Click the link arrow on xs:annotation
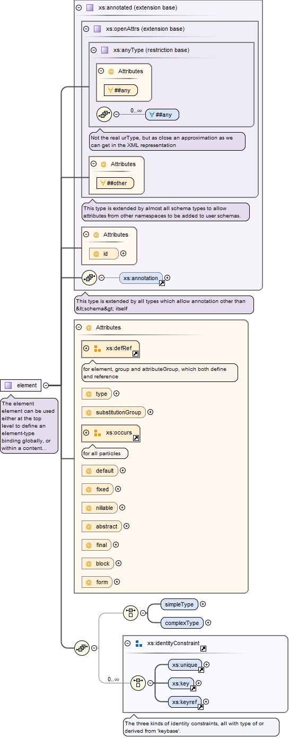 (162, 283)
